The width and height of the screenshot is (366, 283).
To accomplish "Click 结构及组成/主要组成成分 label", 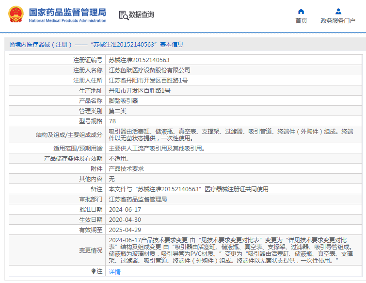I will coord(69,135).
